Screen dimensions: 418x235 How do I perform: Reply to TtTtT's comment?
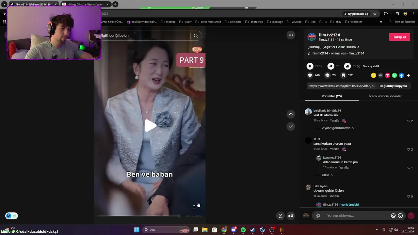pyautogui.click(x=335, y=149)
